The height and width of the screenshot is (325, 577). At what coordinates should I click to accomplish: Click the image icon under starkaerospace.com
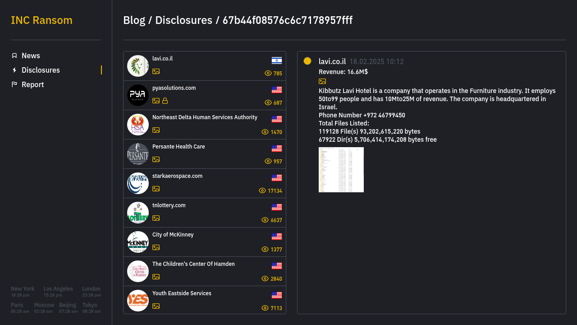coord(156,189)
